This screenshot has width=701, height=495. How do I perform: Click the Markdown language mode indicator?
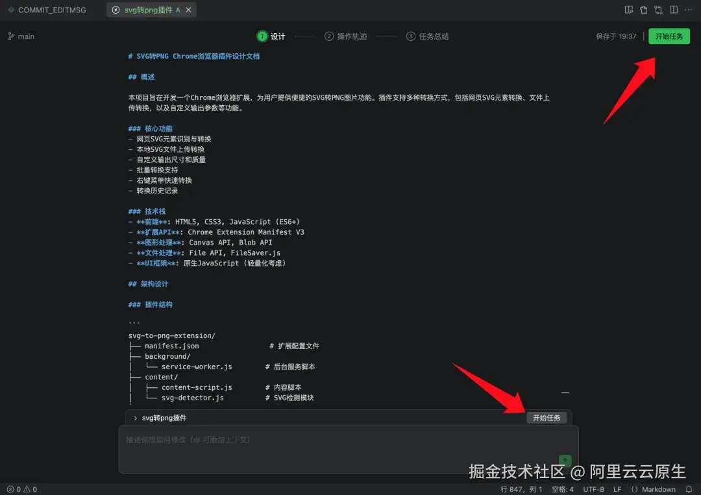[x=656, y=489]
